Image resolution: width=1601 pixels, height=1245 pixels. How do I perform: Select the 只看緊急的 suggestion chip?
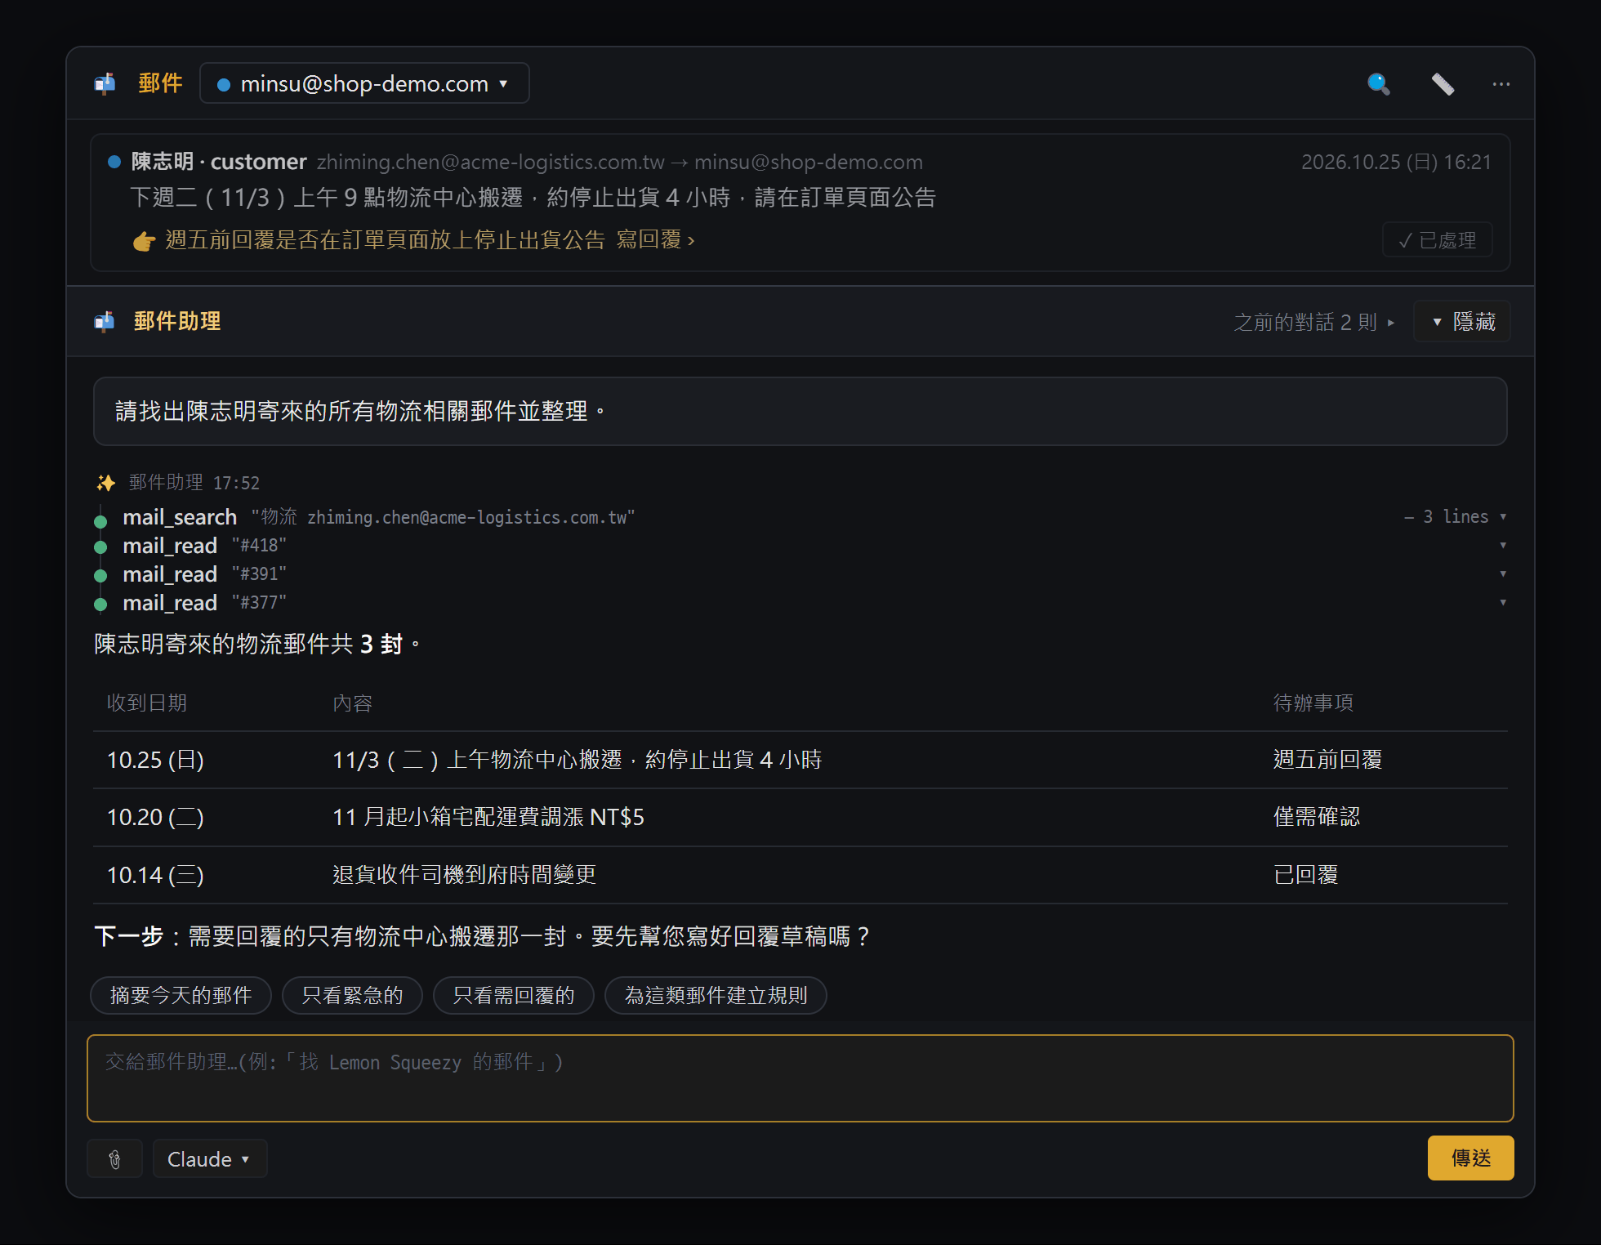(x=352, y=996)
